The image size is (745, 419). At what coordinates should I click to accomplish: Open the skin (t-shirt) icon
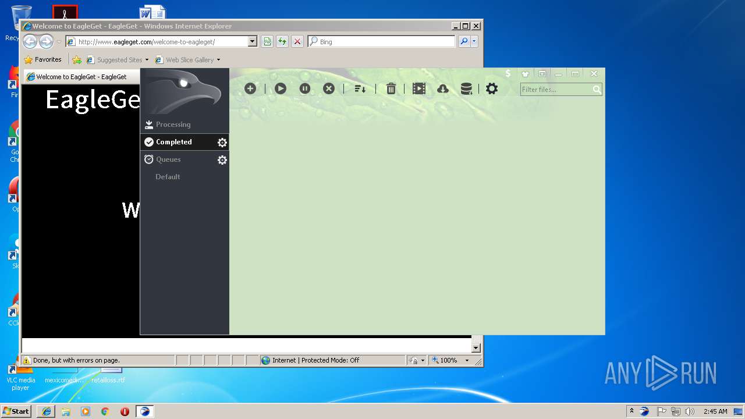pyautogui.click(x=526, y=74)
